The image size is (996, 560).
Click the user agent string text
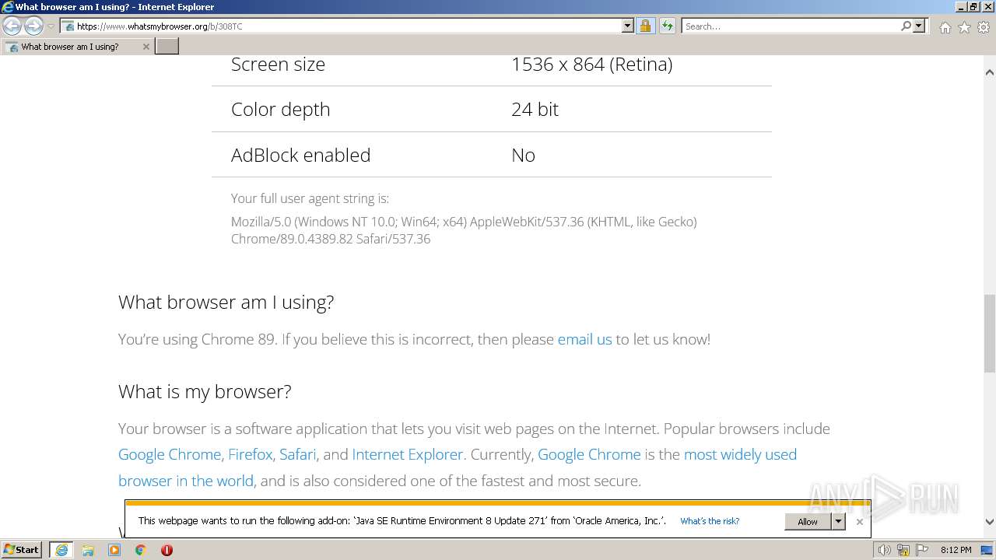click(464, 230)
